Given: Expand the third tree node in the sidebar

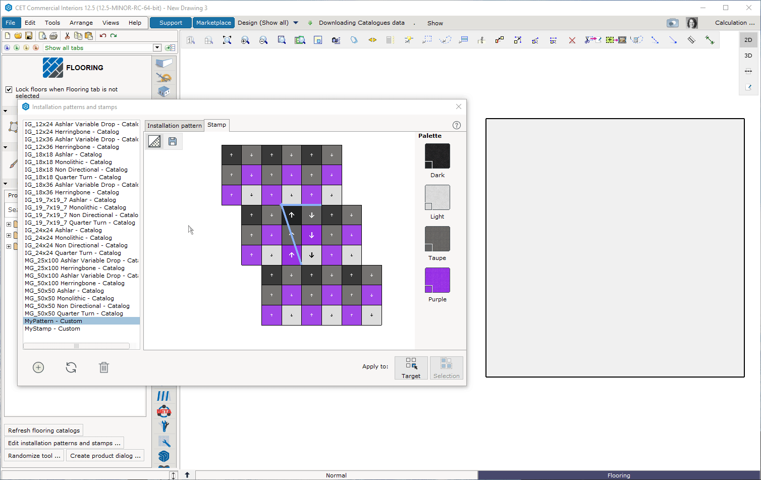Looking at the screenshot, I should pos(9,246).
